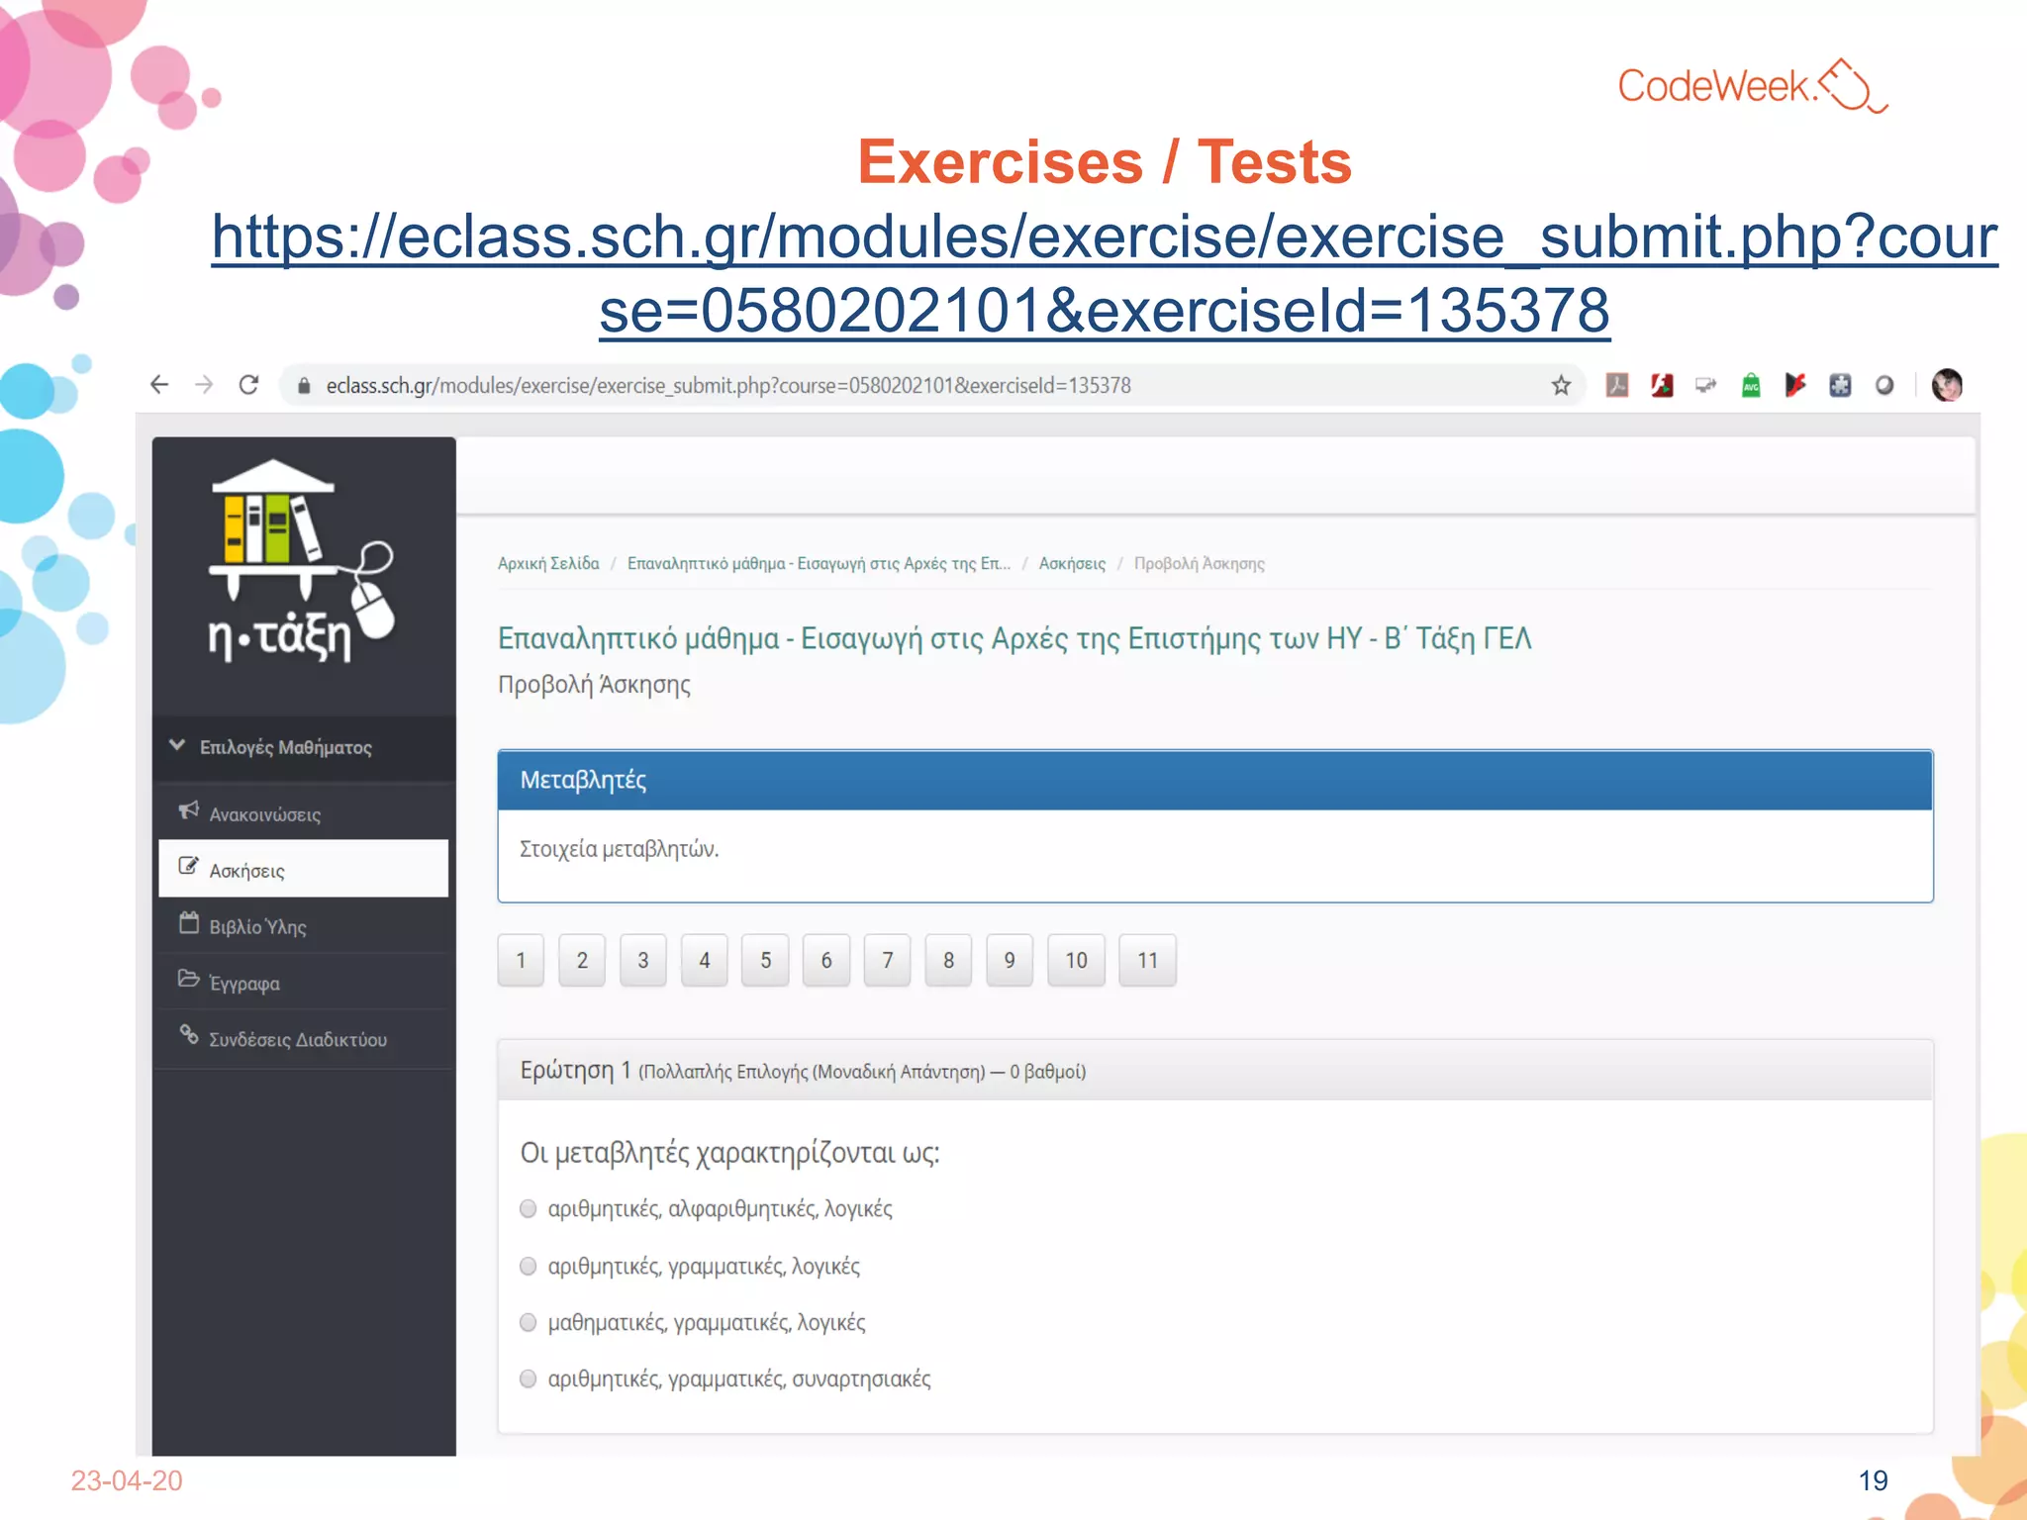Viewport: 2027px width, 1520px height.
Task: Click the Αρχική Σελίδα breadcrumb link
Action: coord(548,563)
